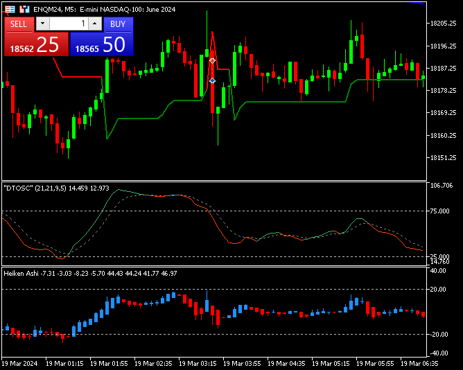Increase trade volume with the up arrow
The width and height of the screenshot is (463, 370).
(x=95, y=24)
